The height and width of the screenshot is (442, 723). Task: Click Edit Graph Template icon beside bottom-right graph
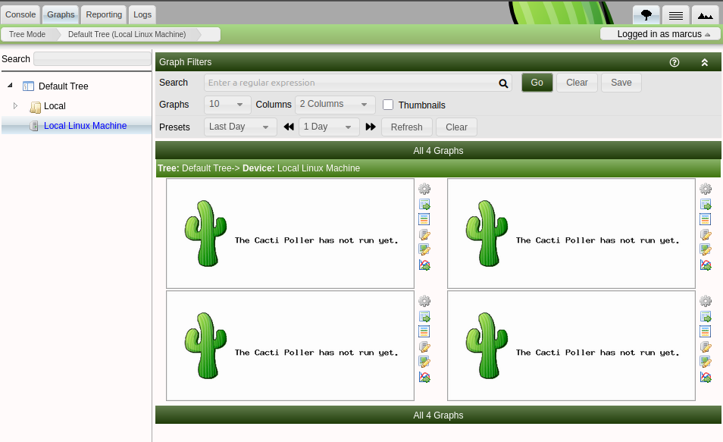click(706, 362)
